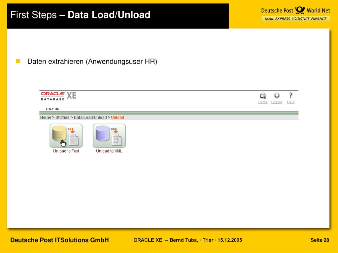Click the Logout power icon
The image size is (338, 253).
click(277, 95)
